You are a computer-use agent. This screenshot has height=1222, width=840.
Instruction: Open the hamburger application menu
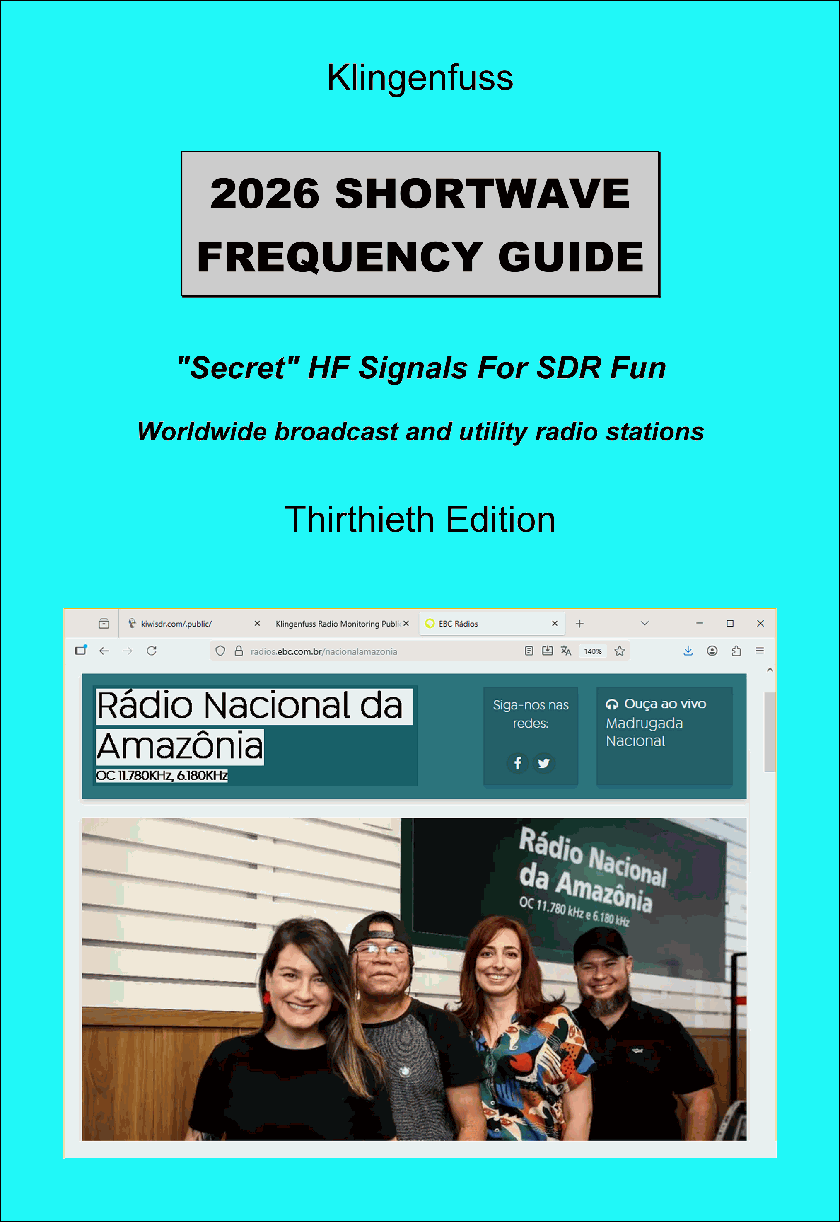pyautogui.click(x=760, y=651)
